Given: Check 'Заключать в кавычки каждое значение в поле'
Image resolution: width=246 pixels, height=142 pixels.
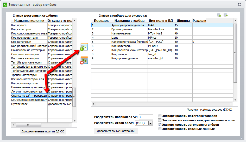Looking at the screenshot, I should pyautogui.click(x=160, y=120).
